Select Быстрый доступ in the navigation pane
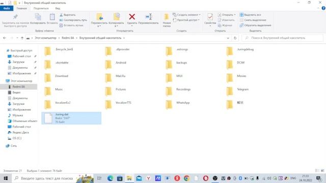Viewport: 326px width, 183px height. [x=19, y=50]
